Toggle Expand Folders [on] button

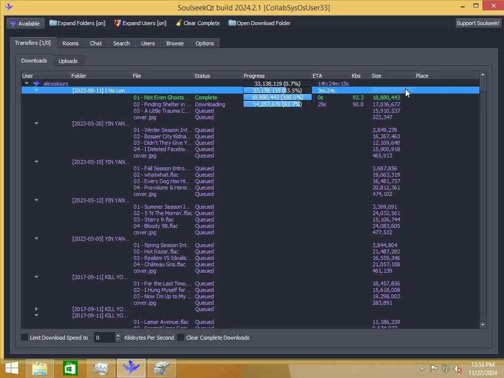tap(77, 23)
